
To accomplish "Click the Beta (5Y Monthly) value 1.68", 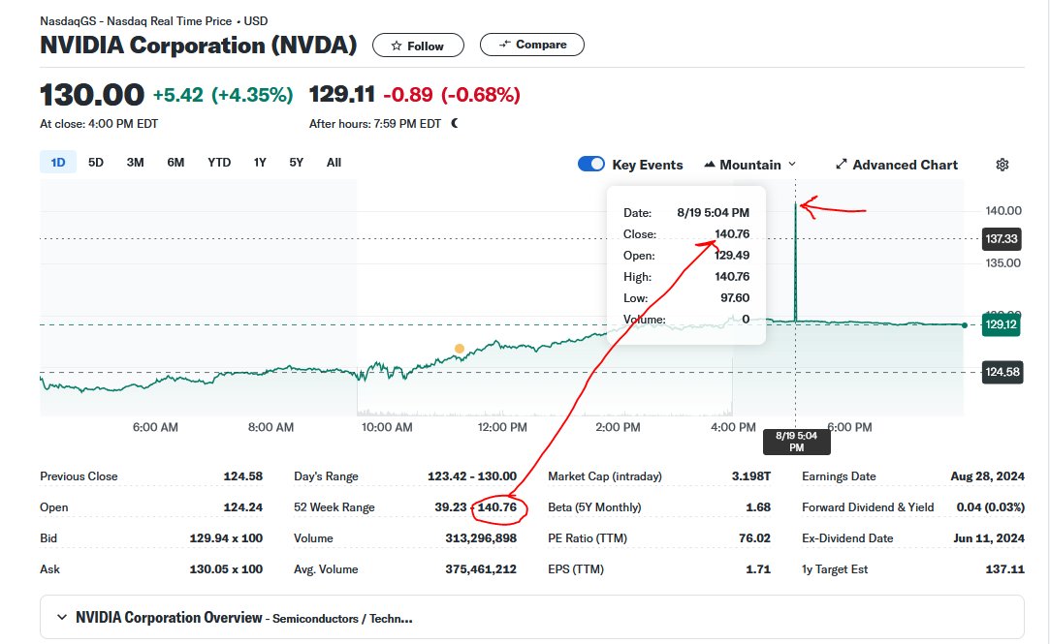I will [x=759, y=506].
